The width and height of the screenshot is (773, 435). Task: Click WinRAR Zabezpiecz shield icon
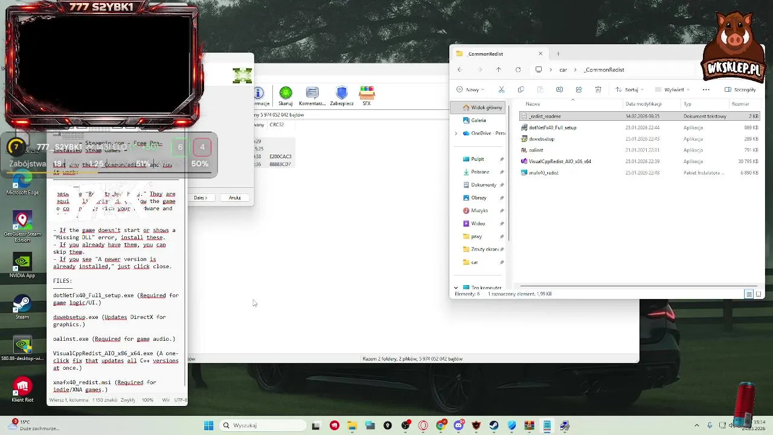(342, 96)
